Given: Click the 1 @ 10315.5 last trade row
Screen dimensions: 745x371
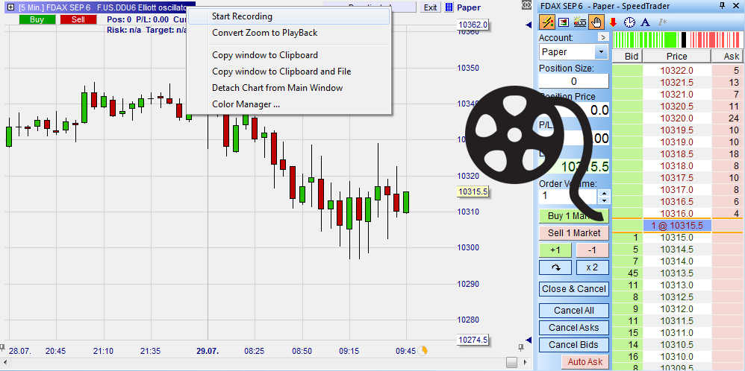Looking at the screenshot, I should point(677,226).
